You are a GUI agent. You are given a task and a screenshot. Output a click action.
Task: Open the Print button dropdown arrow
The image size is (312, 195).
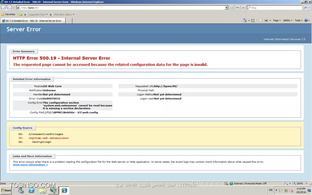pos(270,20)
